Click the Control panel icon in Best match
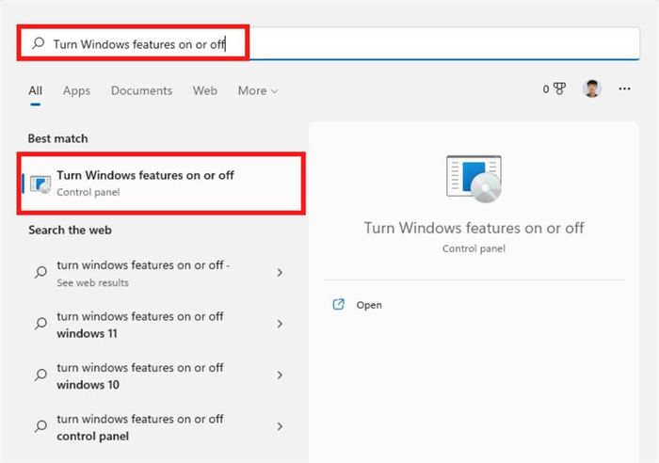 point(40,184)
